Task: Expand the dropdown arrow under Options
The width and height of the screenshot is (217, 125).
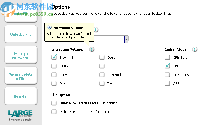Action: [x=126, y=39]
